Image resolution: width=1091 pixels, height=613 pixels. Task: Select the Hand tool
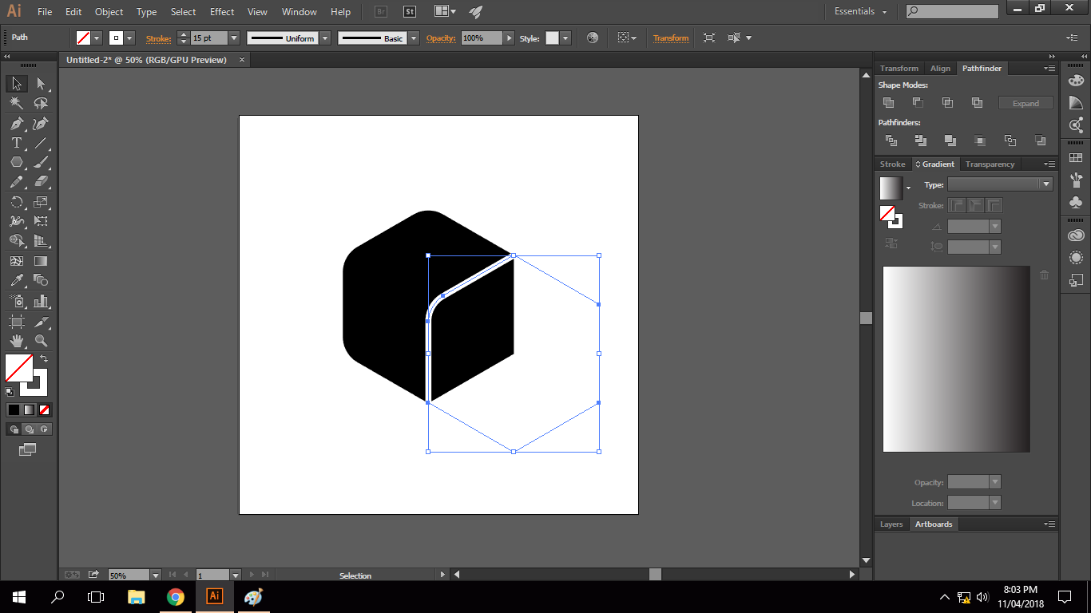(x=16, y=341)
